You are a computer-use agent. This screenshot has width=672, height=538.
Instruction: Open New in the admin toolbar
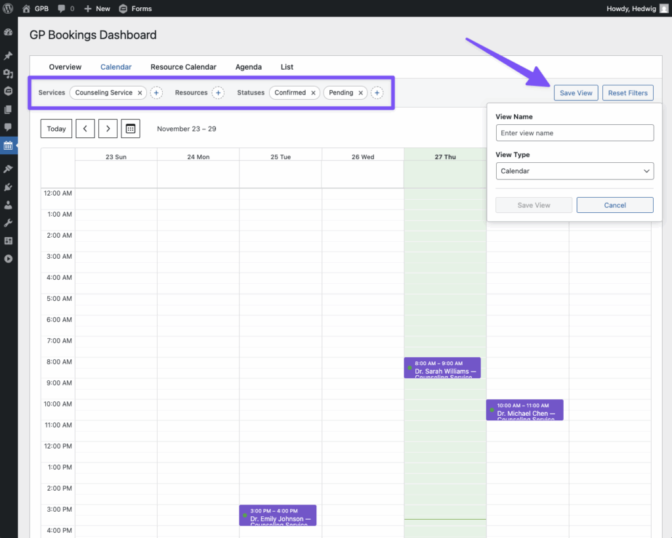pos(97,9)
